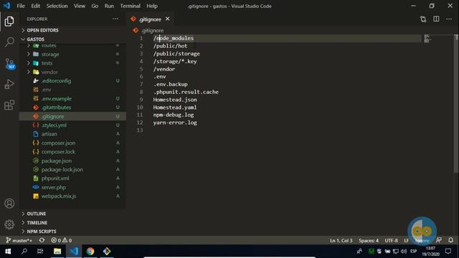Open .env.example in the explorer
459x258 pixels.
57,99
